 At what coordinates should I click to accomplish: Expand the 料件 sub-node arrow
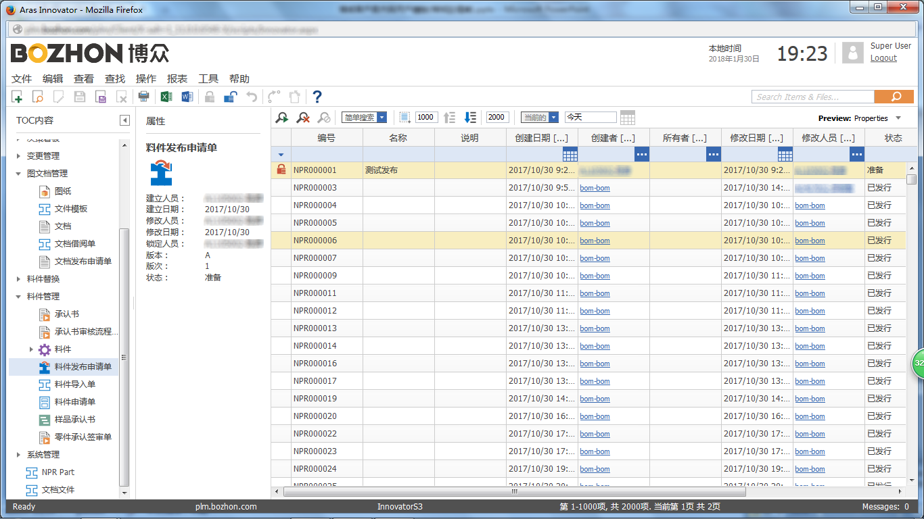click(x=31, y=349)
